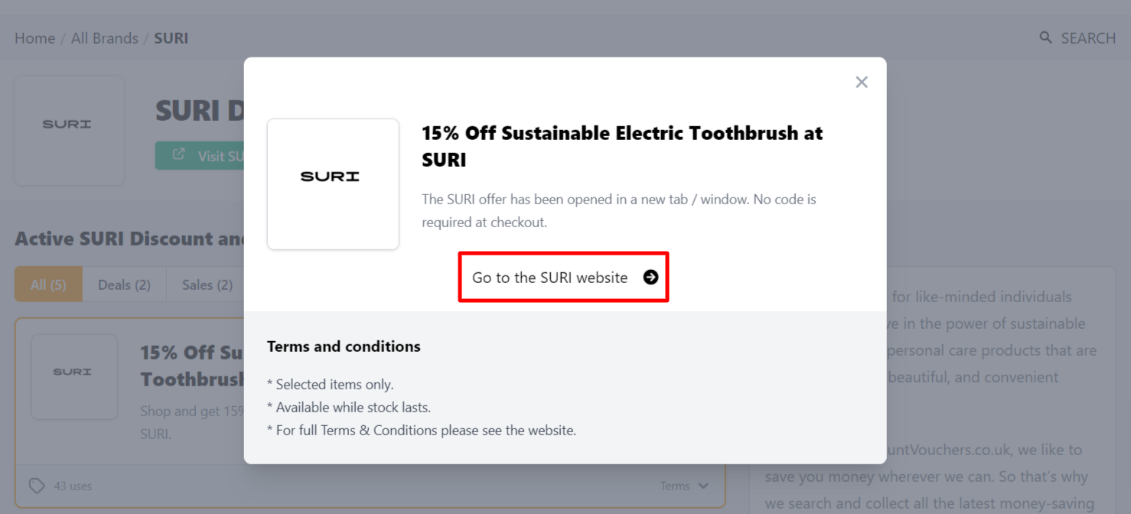Screen dimensions: 1131x514
Task: Click the '43 uses' counter text
Action: pyautogui.click(x=73, y=486)
